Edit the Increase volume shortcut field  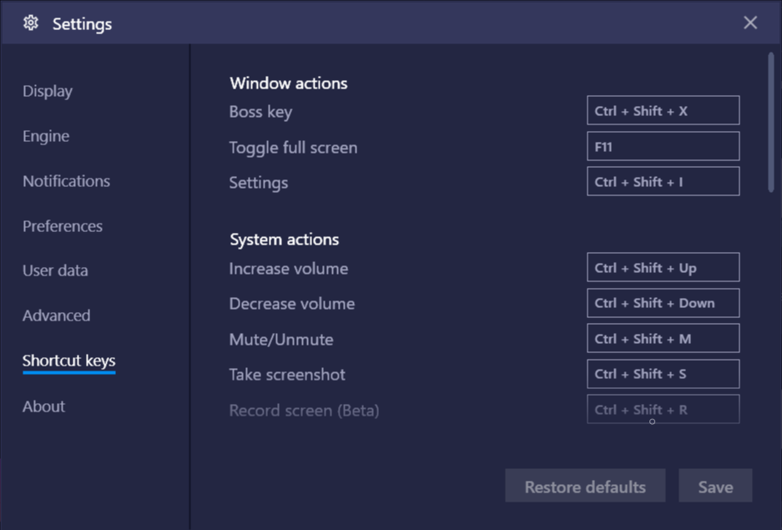pyautogui.click(x=663, y=267)
